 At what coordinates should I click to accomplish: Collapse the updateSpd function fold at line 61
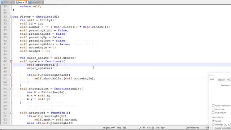click(11, 113)
